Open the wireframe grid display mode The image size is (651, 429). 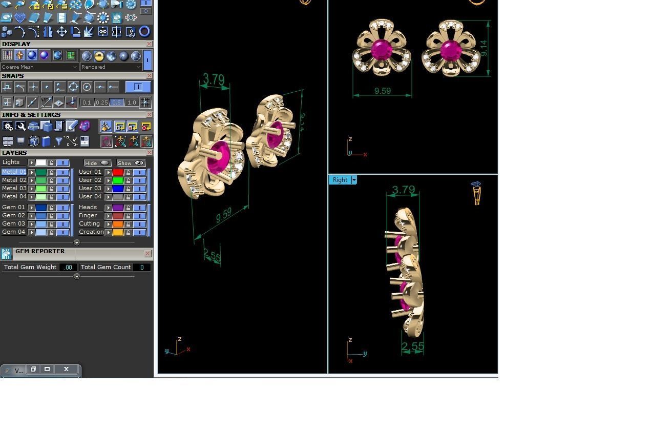[x=7, y=55]
